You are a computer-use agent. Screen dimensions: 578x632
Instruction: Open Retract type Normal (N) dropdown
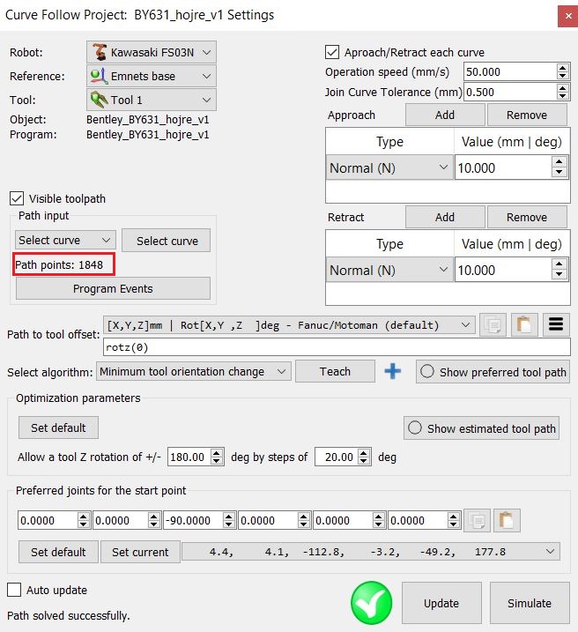[389, 270]
